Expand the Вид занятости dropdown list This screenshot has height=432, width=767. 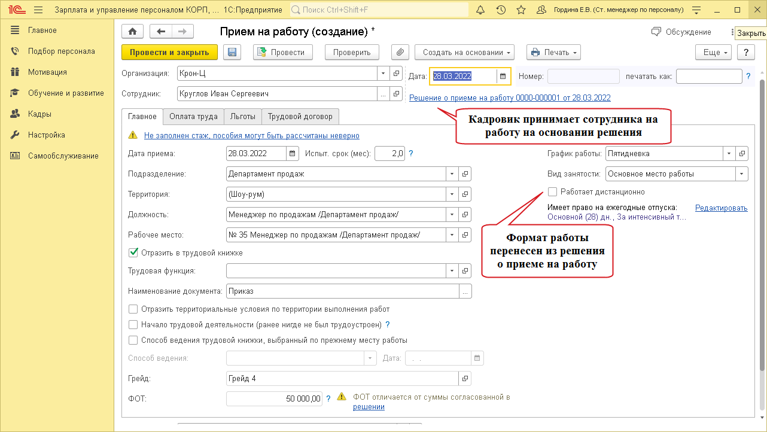tap(742, 174)
